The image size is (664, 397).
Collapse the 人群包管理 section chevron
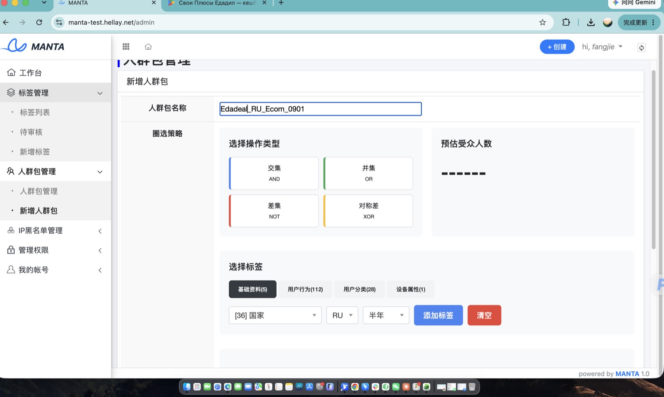[x=100, y=172]
